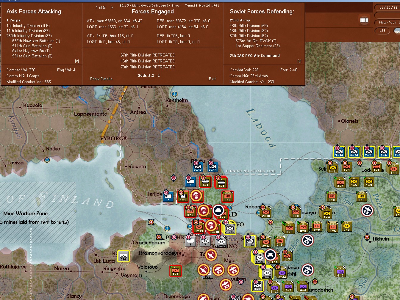Viewport: 400px width, 300px height.
Task: Click the defending 16th Rifle Division (82) entry
Action: [x=249, y=31]
